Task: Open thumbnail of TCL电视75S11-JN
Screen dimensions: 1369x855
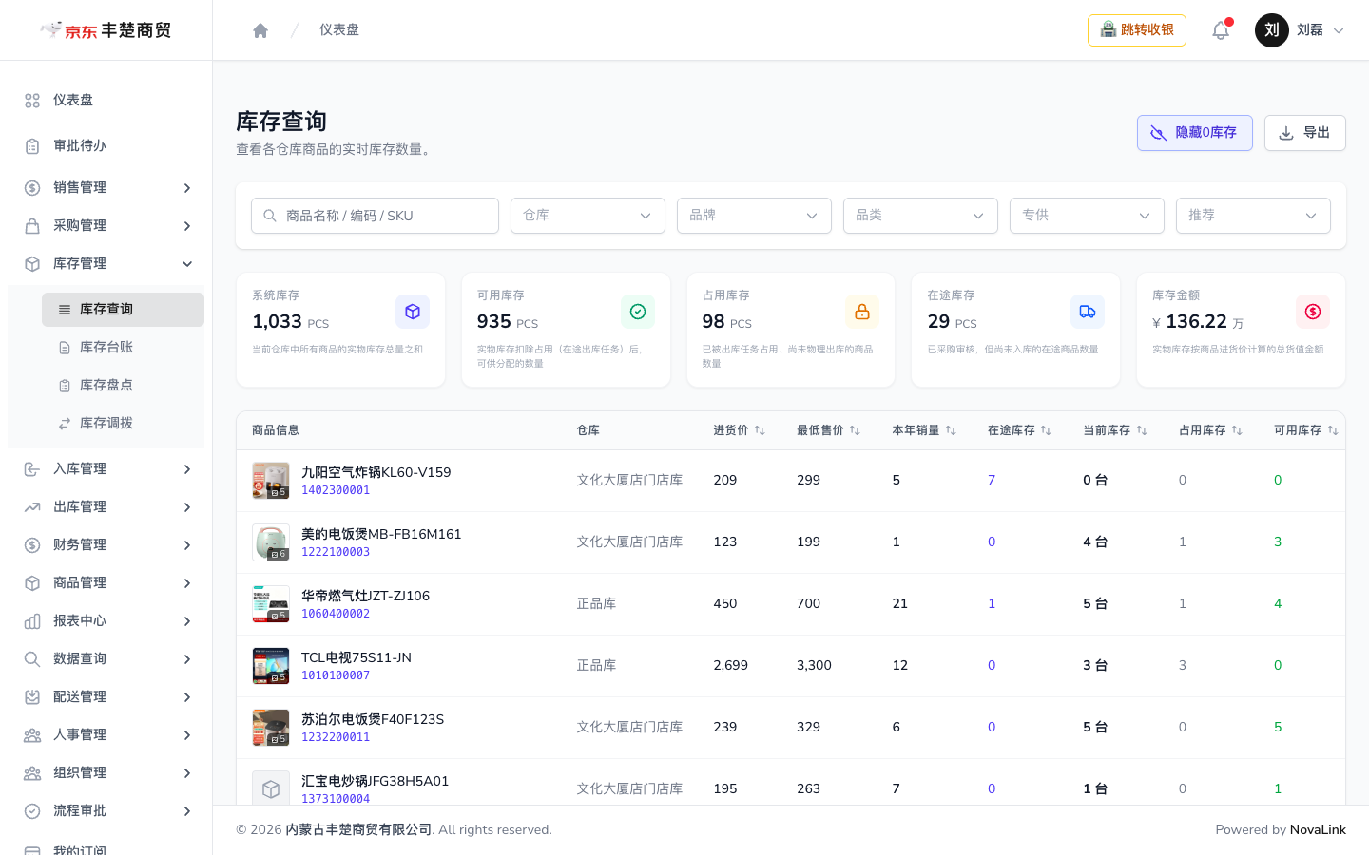Action: click(x=271, y=666)
